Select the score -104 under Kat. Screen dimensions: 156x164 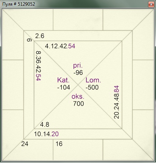point(64,87)
